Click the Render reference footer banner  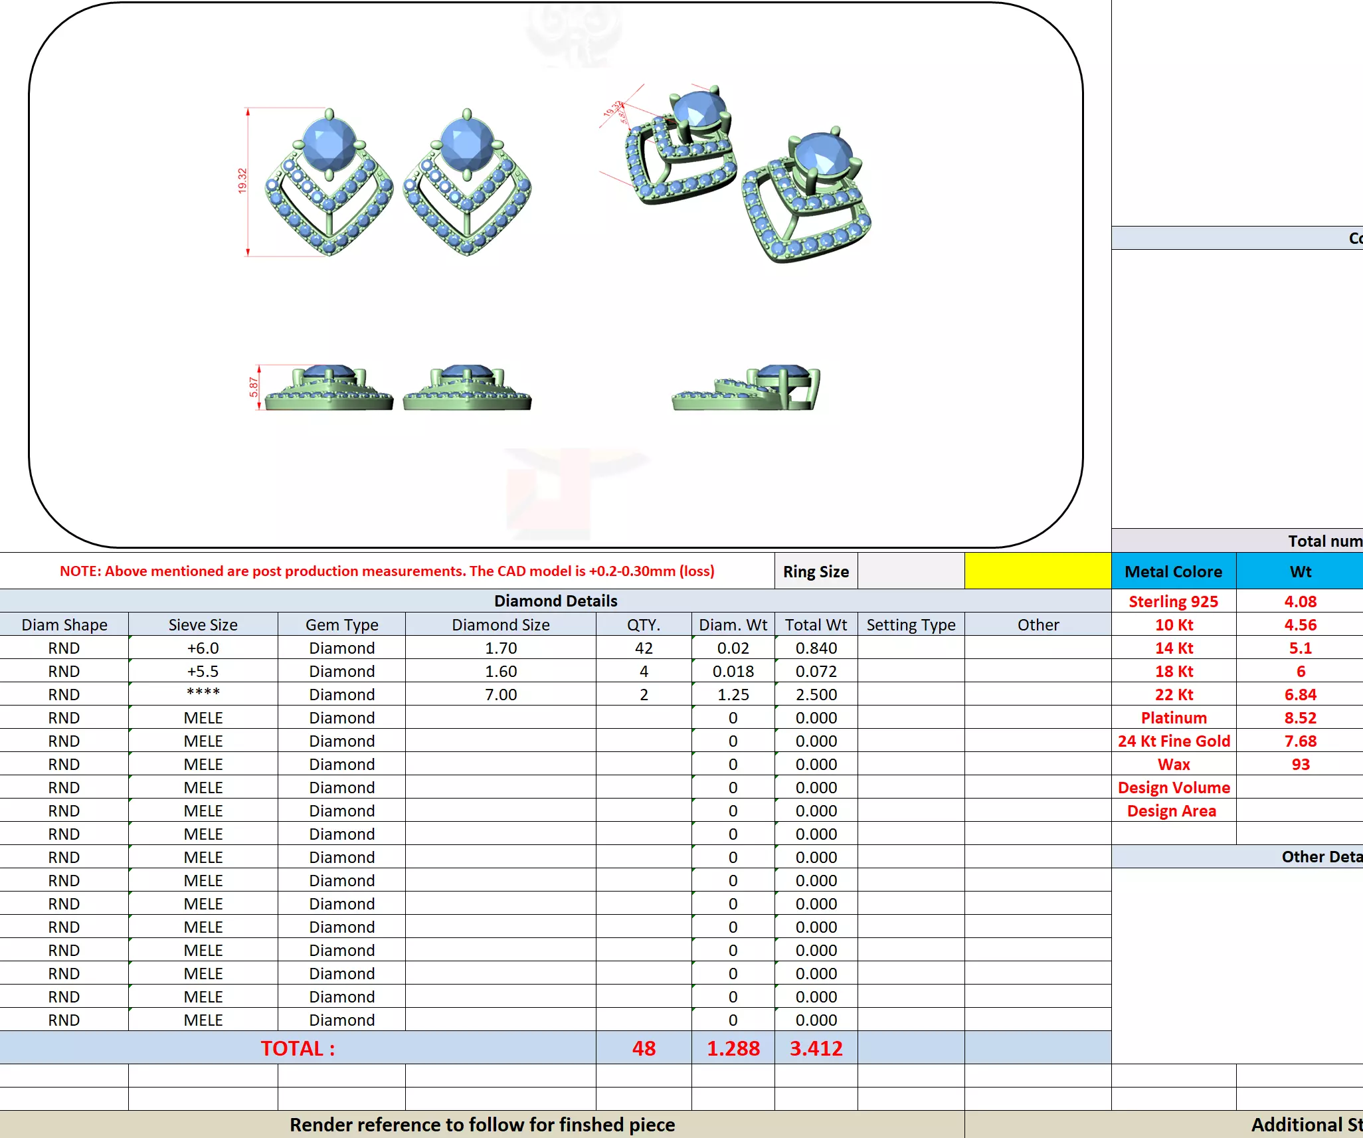[482, 1124]
